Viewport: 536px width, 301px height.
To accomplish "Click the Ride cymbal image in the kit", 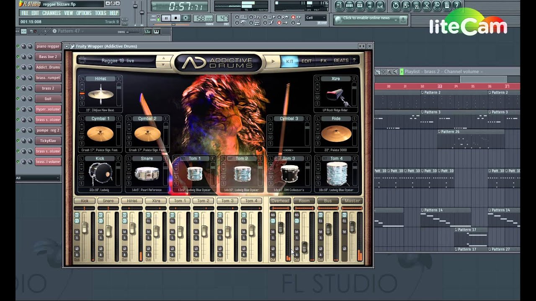I will (x=336, y=134).
